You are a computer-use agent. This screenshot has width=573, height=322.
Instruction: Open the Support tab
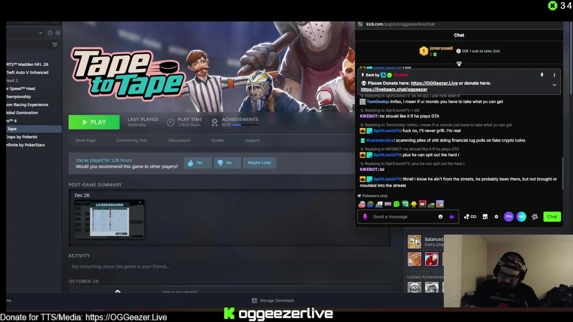[252, 140]
